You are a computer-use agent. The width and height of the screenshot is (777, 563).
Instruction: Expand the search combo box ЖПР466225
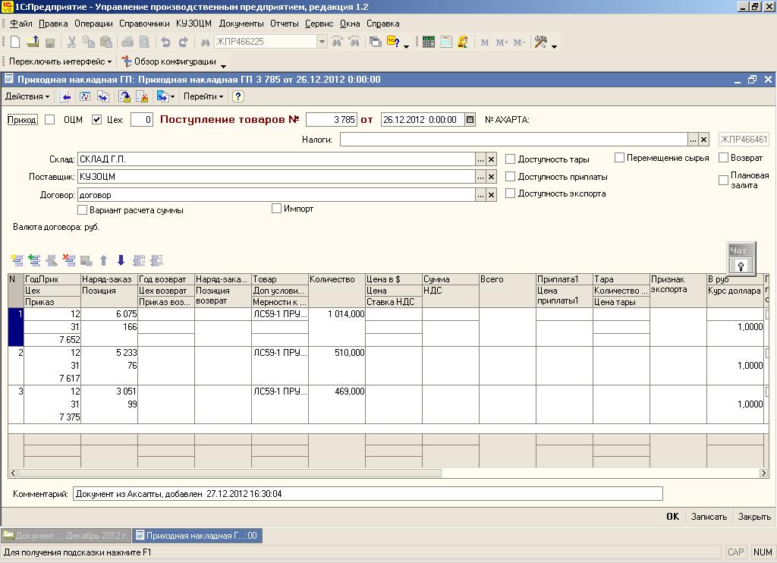322,42
